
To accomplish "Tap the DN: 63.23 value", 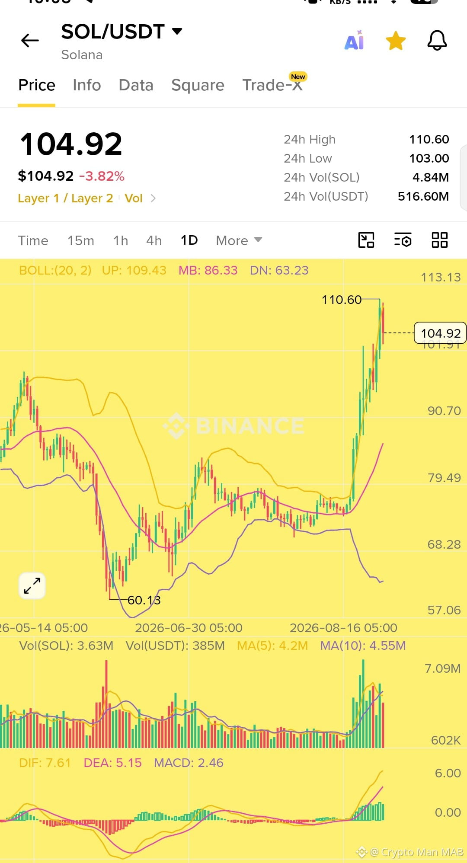I will click(279, 271).
